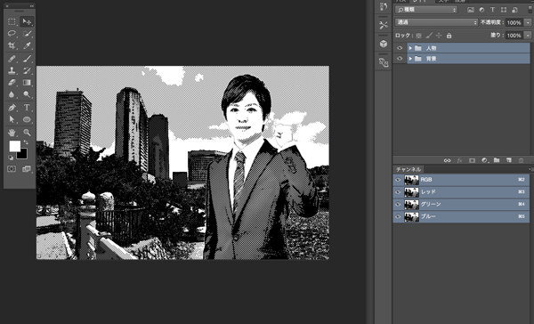
Task: Open the 3D panel cube icon
Action: [x=384, y=44]
